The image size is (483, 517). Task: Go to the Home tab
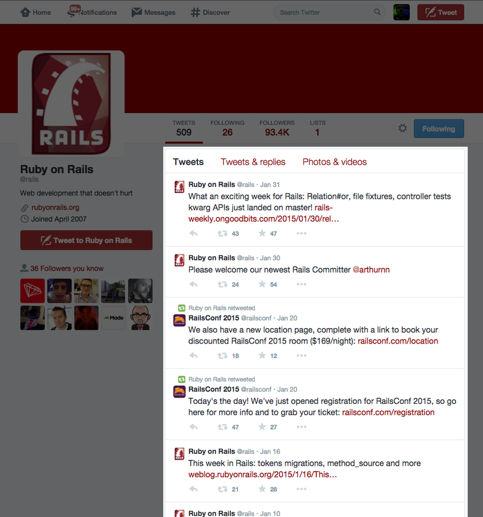[36, 13]
